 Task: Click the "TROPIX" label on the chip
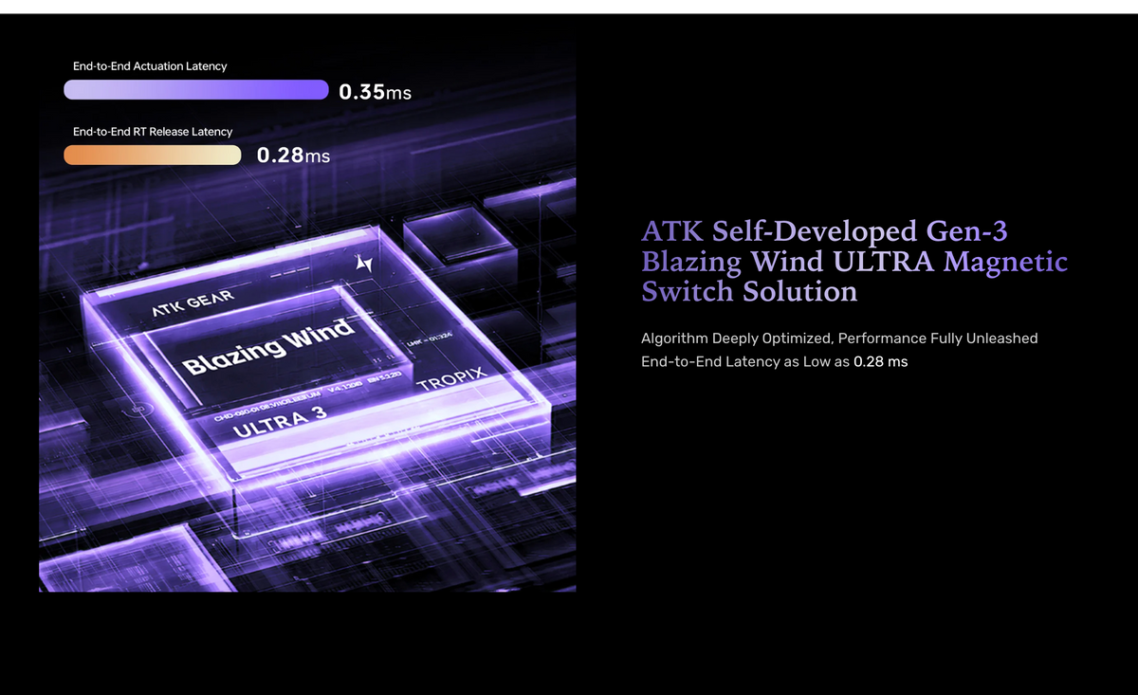(x=451, y=380)
